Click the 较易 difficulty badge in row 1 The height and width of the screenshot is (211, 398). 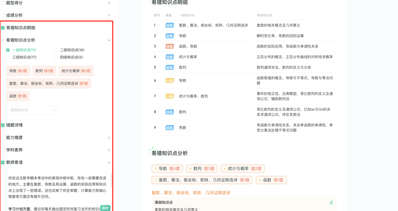pyautogui.click(x=170, y=25)
